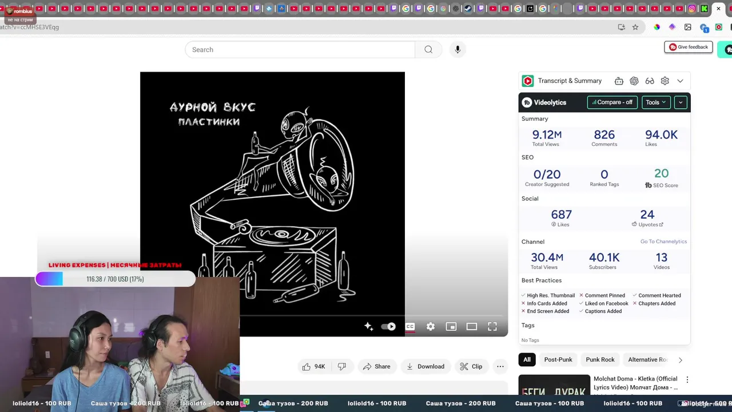Viewport: 732px width, 412px height.
Task: Click the glasses reader icon
Action: point(650,81)
